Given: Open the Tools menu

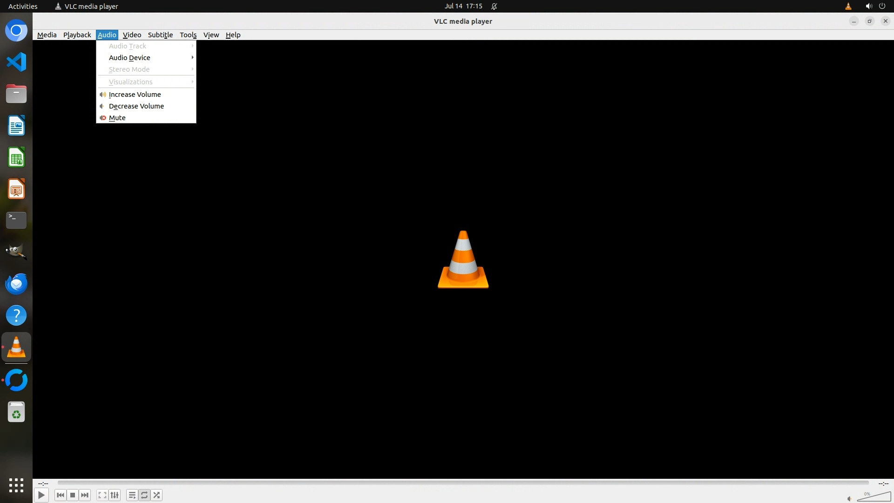Looking at the screenshot, I should tap(188, 35).
